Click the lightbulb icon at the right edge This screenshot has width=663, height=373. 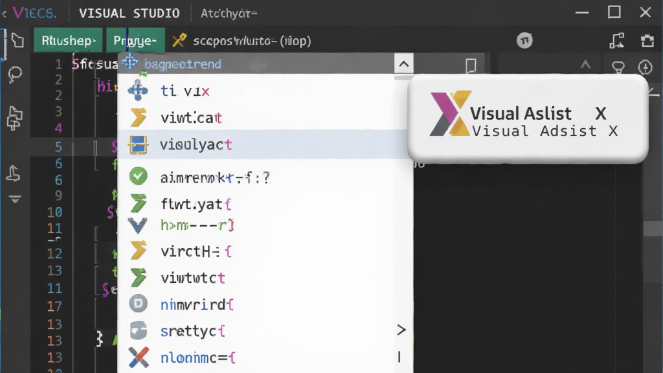618,67
